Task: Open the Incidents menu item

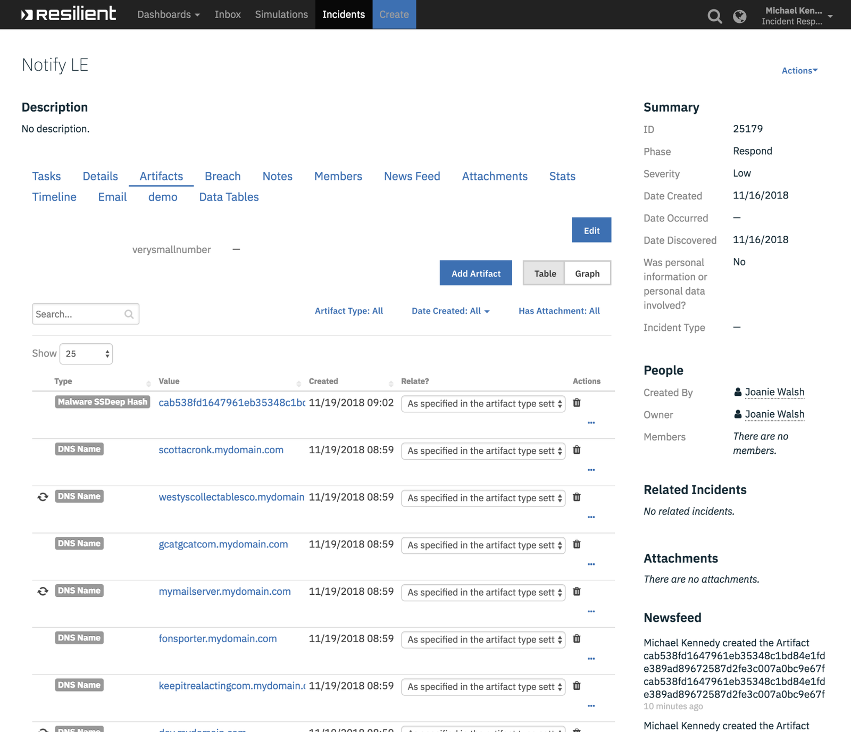Action: 344,14
